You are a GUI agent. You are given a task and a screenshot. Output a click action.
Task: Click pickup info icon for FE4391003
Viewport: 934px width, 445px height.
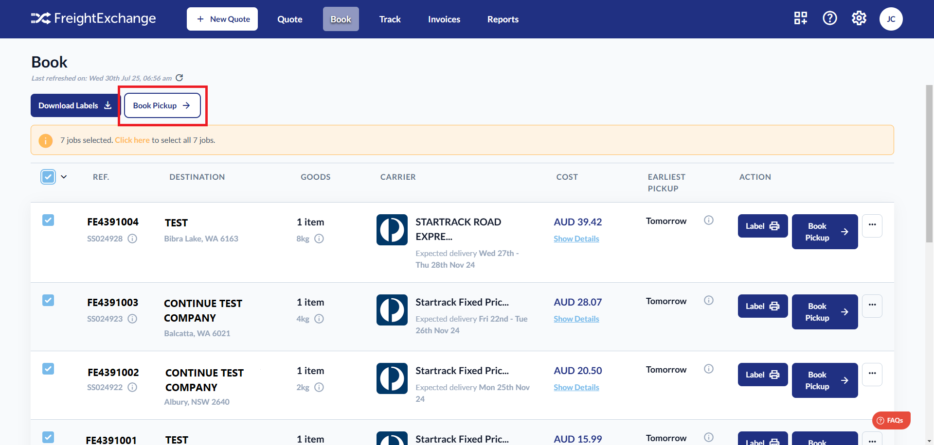click(x=709, y=300)
